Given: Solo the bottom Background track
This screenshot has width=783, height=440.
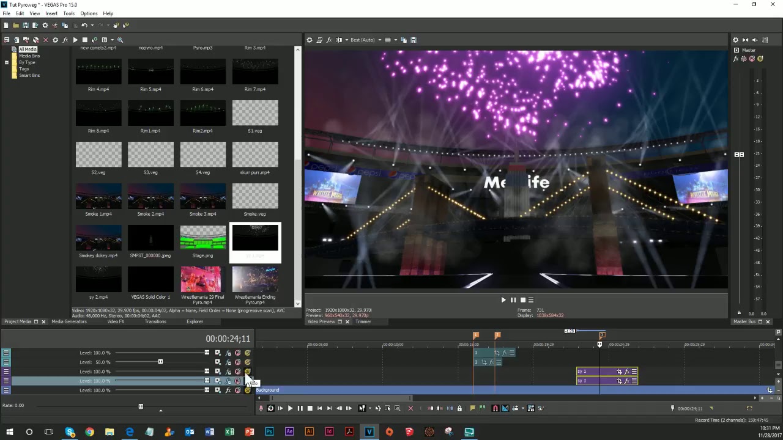Looking at the screenshot, I should pos(248,390).
